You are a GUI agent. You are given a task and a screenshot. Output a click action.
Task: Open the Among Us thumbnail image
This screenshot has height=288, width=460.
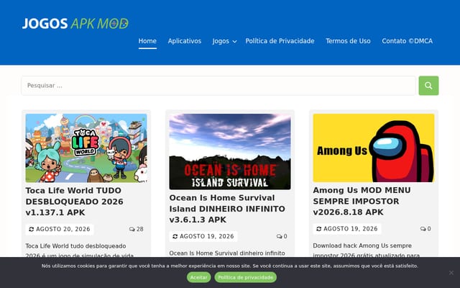tap(374, 148)
